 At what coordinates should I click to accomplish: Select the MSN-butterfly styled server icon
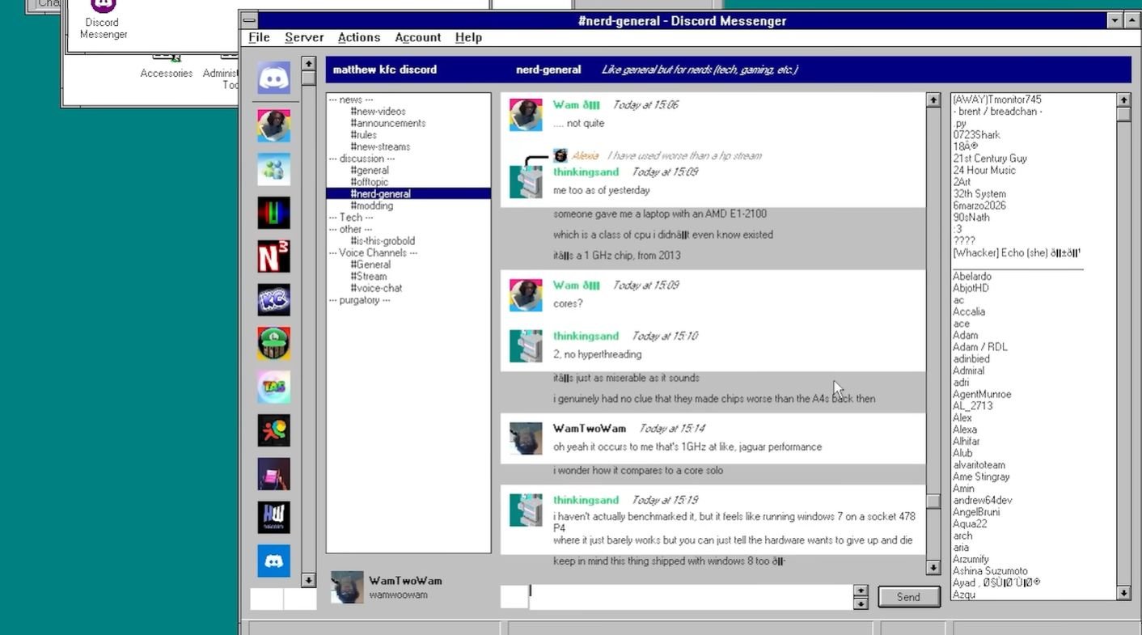(273, 169)
